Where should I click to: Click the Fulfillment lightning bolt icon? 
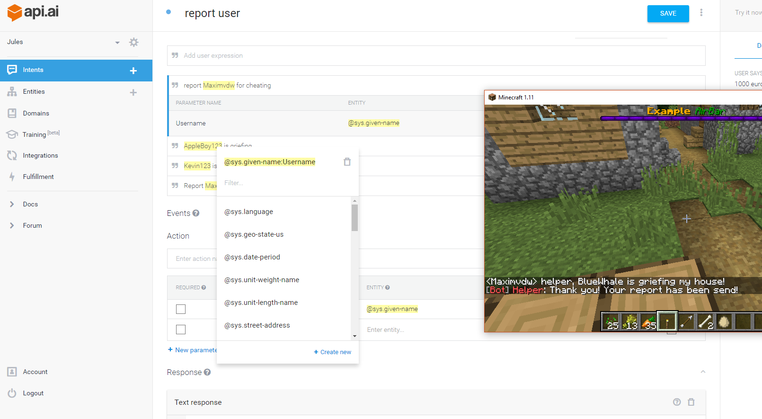tap(12, 177)
